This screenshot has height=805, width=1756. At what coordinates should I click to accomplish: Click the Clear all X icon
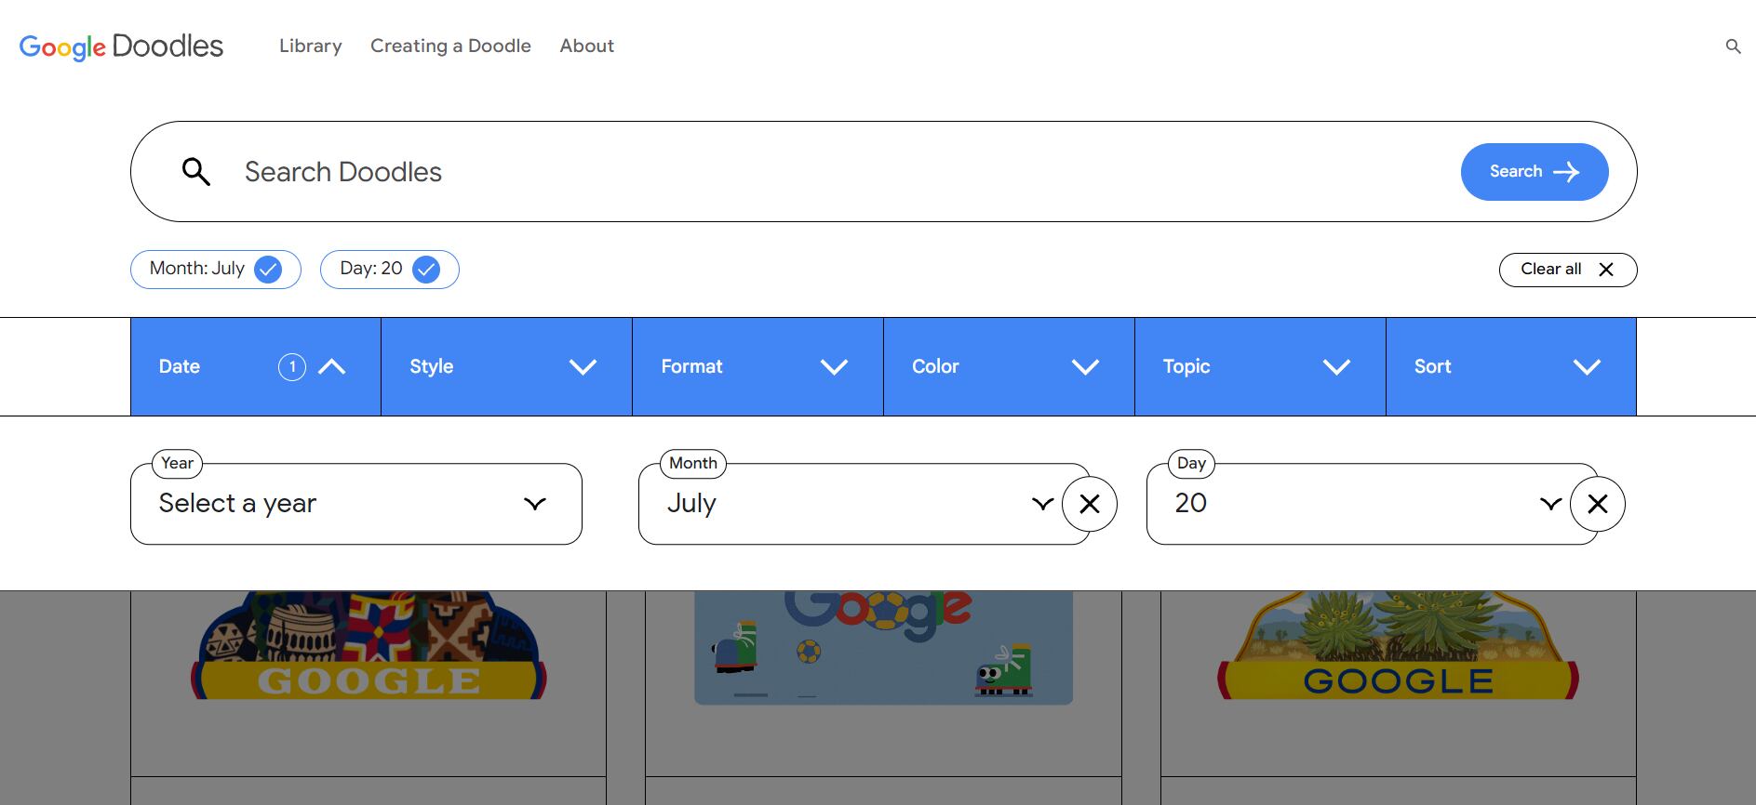pyautogui.click(x=1605, y=270)
